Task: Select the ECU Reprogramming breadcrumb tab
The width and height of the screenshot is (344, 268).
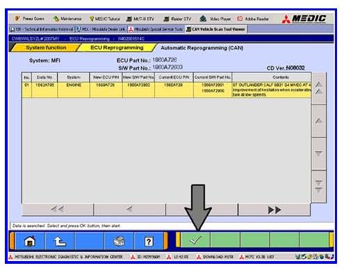Action: click(x=117, y=47)
